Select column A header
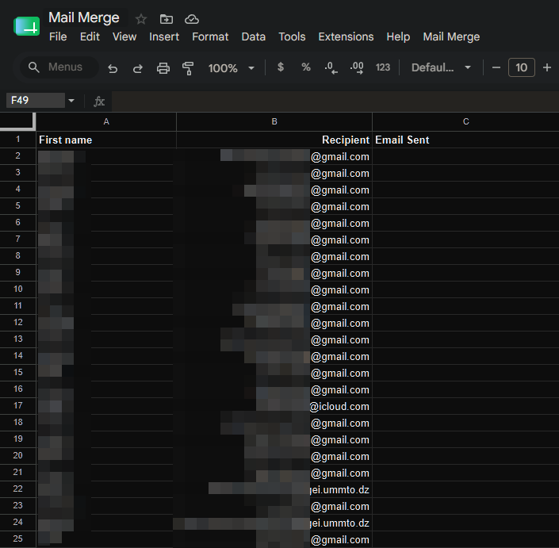Image resolution: width=559 pixels, height=548 pixels. 106,121
